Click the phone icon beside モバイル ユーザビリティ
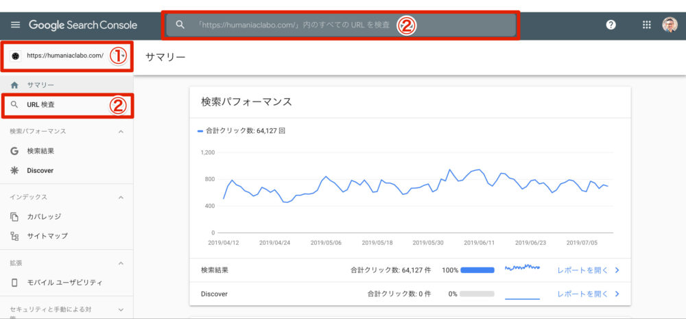The height and width of the screenshot is (319, 686). click(x=14, y=283)
